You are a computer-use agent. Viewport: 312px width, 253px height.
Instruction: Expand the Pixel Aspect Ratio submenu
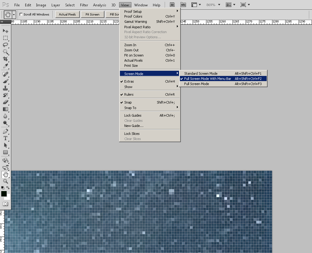point(150,27)
